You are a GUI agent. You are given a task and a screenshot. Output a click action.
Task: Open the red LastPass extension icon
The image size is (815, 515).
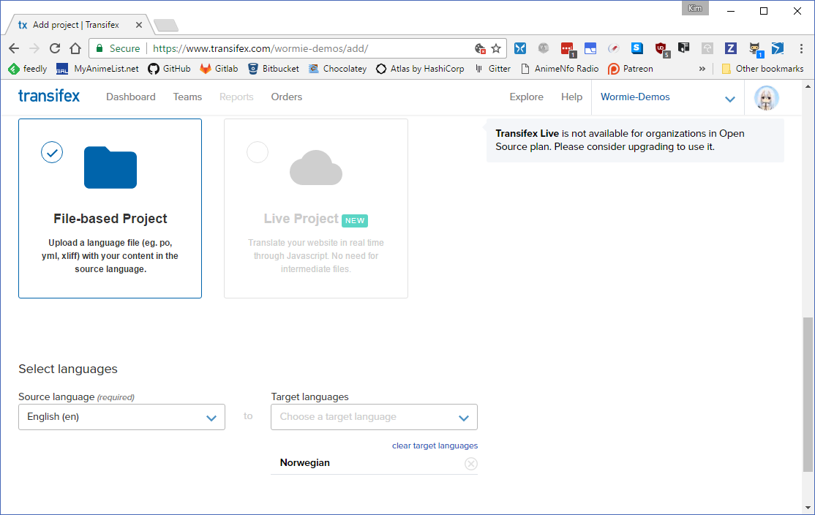point(568,49)
